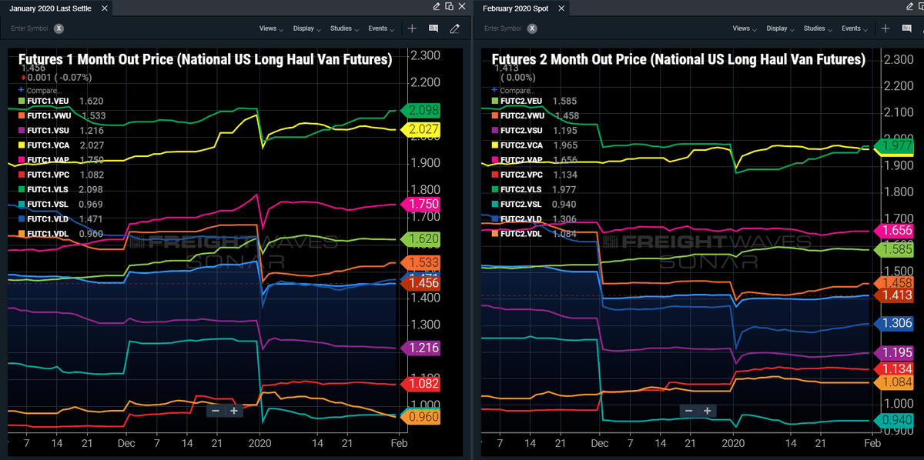Zoom in with the plus button on the right chart
The image size is (924, 460).
pyautogui.click(x=707, y=411)
